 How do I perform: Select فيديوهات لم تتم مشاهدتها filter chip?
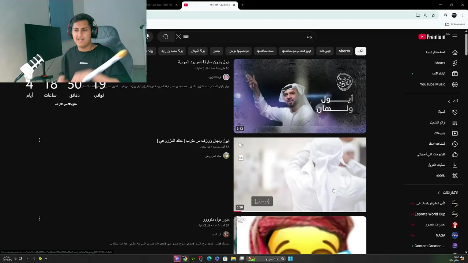(297, 51)
